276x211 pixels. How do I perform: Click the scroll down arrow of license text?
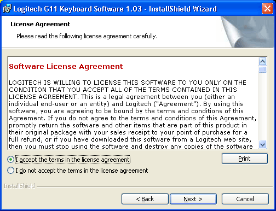(262, 145)
